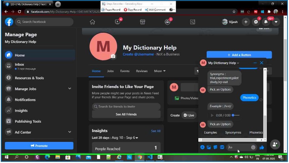Open the More tab dropdown
Screen dimensions: 289x163
(x=160, y=71)
